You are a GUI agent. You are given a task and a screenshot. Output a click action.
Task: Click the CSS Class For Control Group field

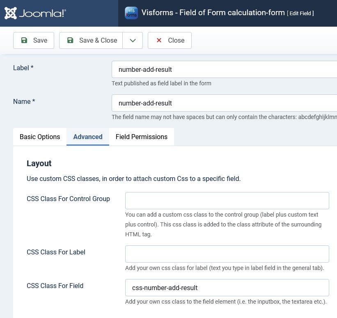[x=227, y=201]
